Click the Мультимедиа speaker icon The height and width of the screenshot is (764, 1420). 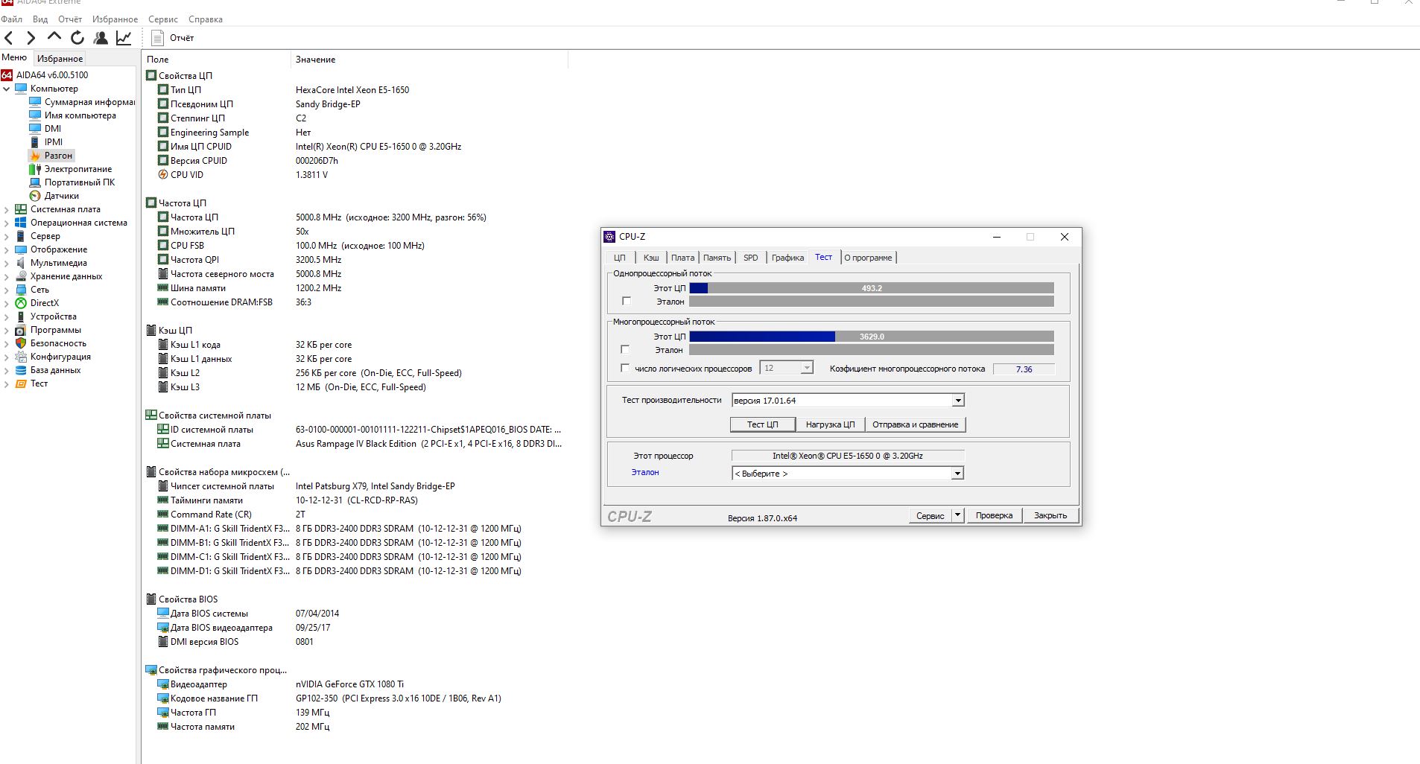point(21,263)
